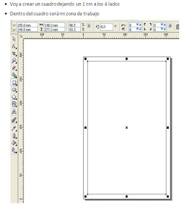Click the mirror vertically button
The height and width of the screenshot is (205, 196).
[x=123, y=29]
